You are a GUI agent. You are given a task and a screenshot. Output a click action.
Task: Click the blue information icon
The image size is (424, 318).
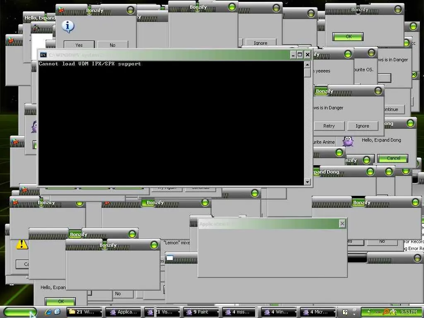coord(68,26)
